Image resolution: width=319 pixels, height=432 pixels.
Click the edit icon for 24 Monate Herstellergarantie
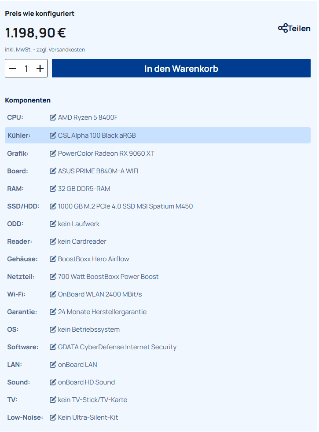point(53,311)
